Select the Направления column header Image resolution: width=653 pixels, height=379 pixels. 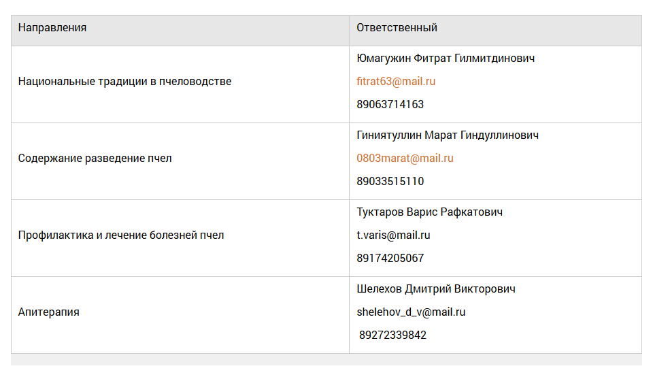coord(180,31)
